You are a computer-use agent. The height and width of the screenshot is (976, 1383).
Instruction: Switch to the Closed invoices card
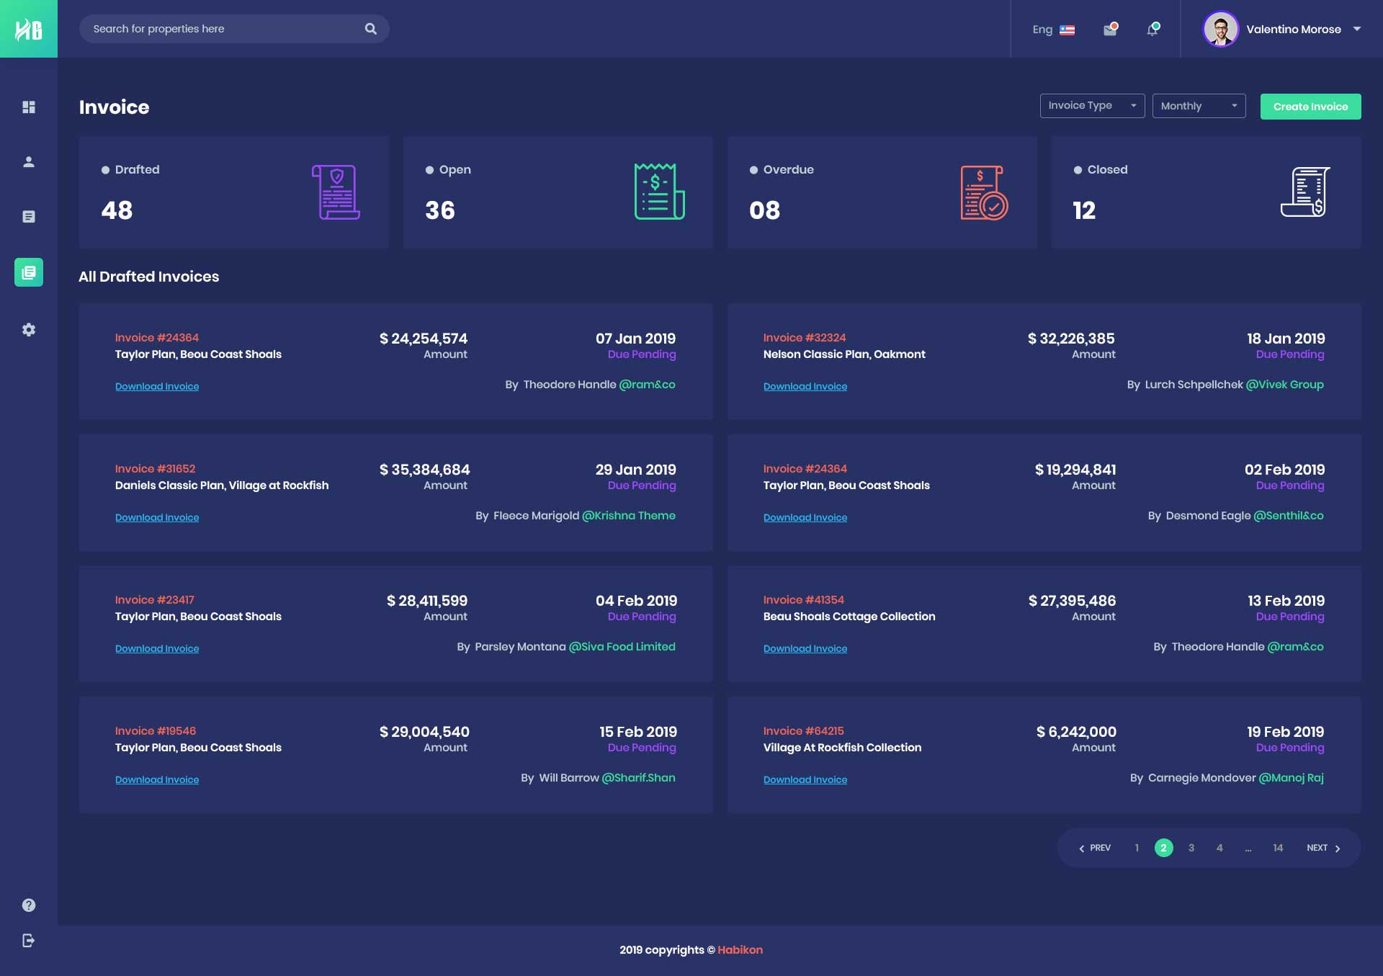(x=1206, y=192)
